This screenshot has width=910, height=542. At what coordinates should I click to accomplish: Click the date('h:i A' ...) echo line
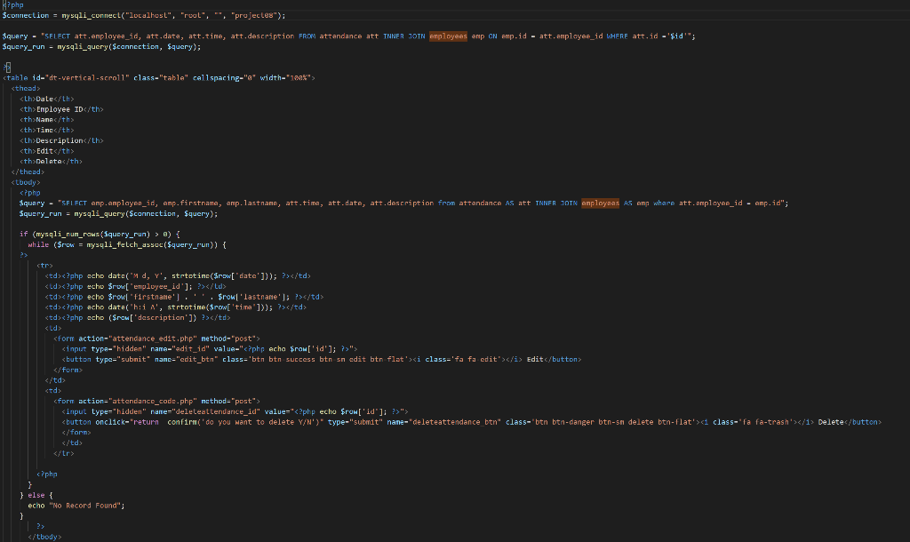[x=175, y=307]
